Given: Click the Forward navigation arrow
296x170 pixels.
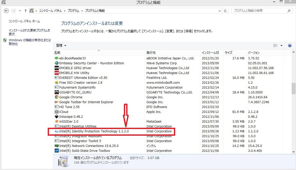Looking at the screenshot, I should coord(14,11).
